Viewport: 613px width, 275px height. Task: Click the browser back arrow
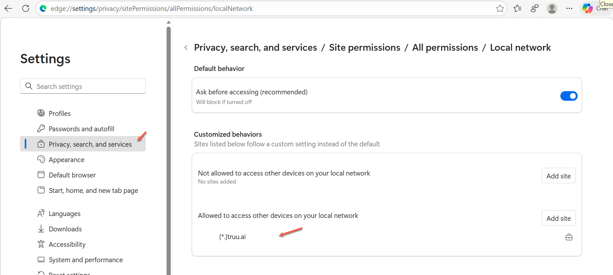pos(9,8)
